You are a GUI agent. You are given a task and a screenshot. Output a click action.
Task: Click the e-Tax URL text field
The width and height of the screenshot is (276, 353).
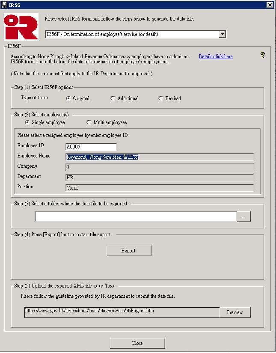(122, 312)
